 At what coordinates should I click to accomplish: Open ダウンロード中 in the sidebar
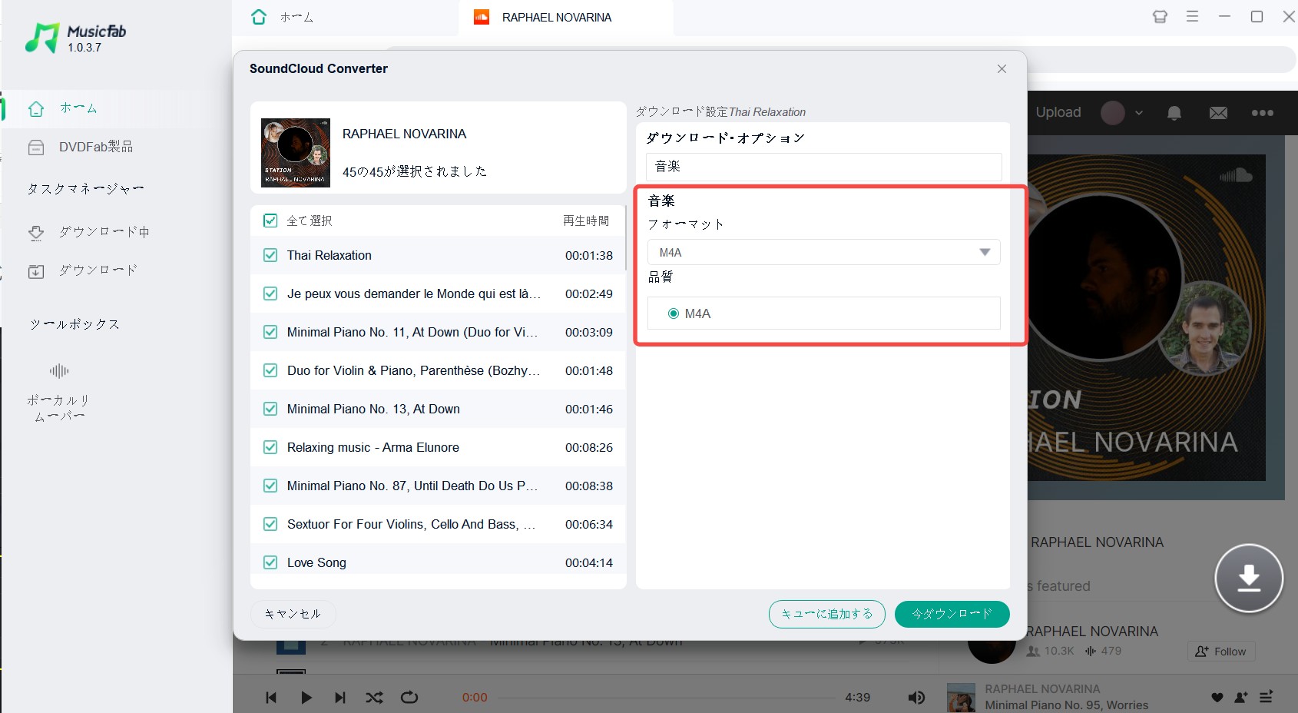(104, 231)
